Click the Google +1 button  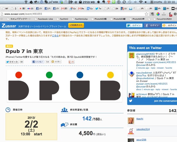[71, 62]
